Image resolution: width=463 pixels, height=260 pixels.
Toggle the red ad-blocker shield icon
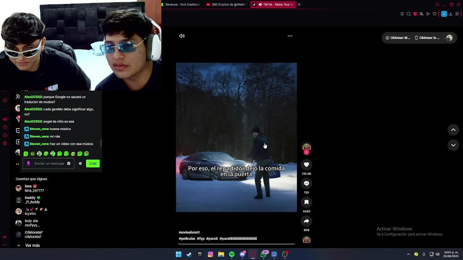(415, 14)
